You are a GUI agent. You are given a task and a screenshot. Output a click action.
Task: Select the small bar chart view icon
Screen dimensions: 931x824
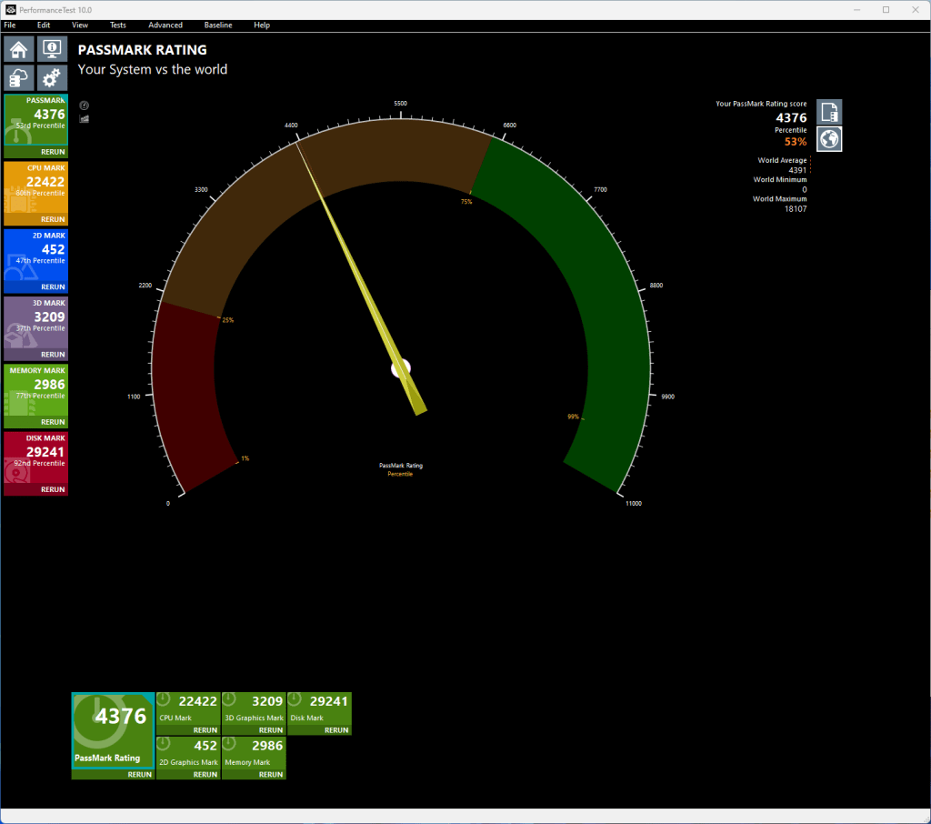(85, 119)
